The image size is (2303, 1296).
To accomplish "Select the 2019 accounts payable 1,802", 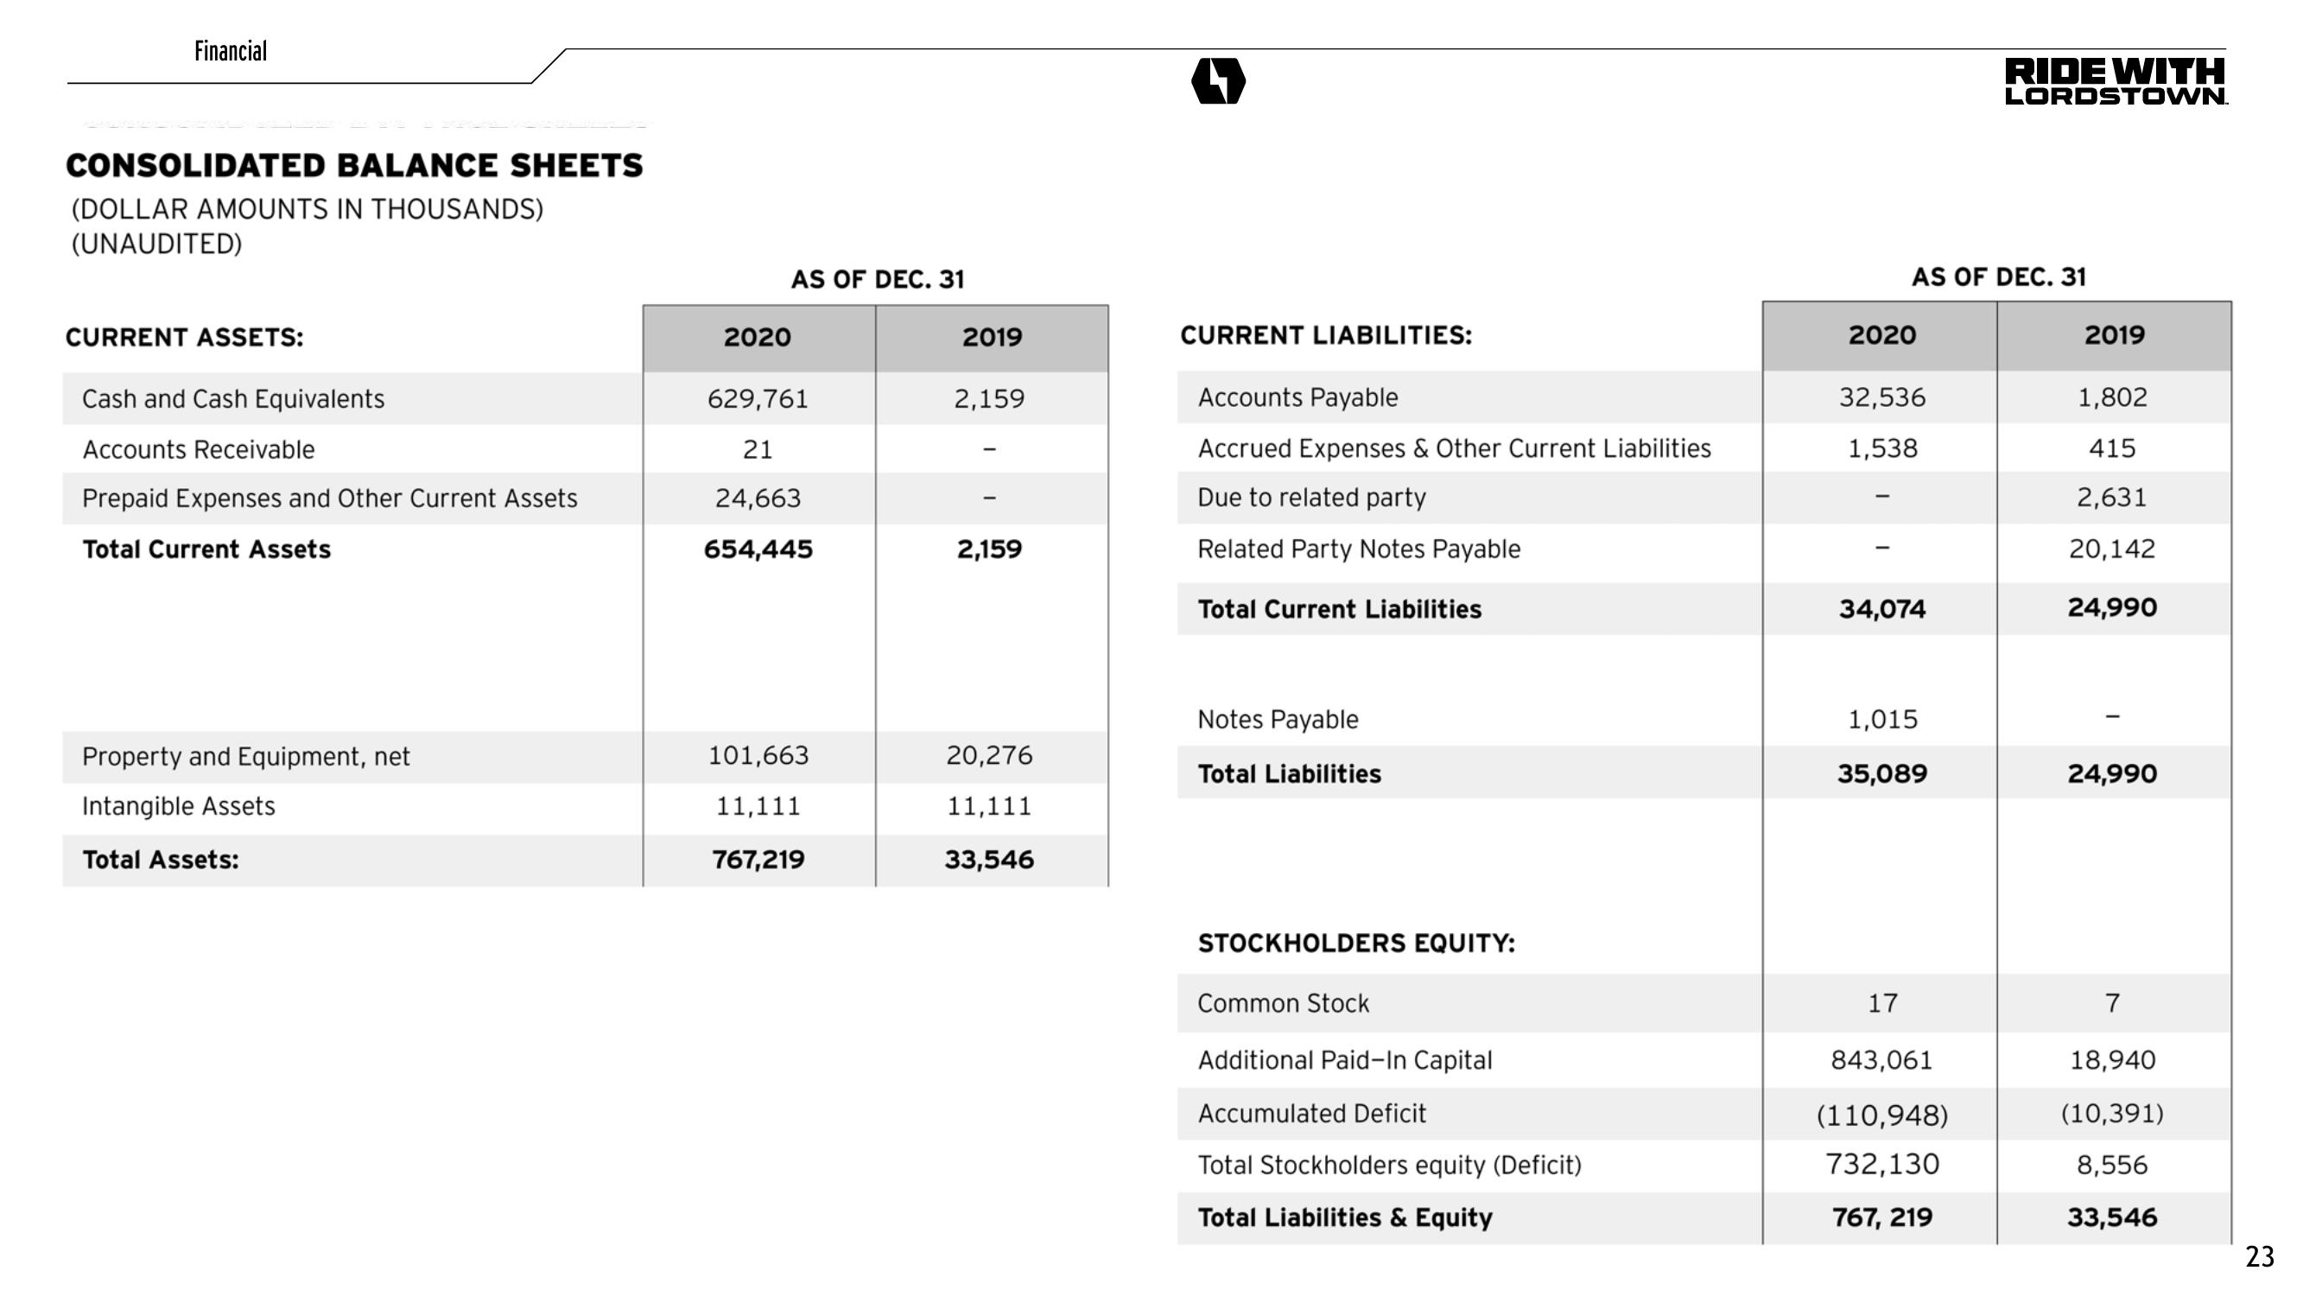I will pyautogui.click(x=2112, y=397).
